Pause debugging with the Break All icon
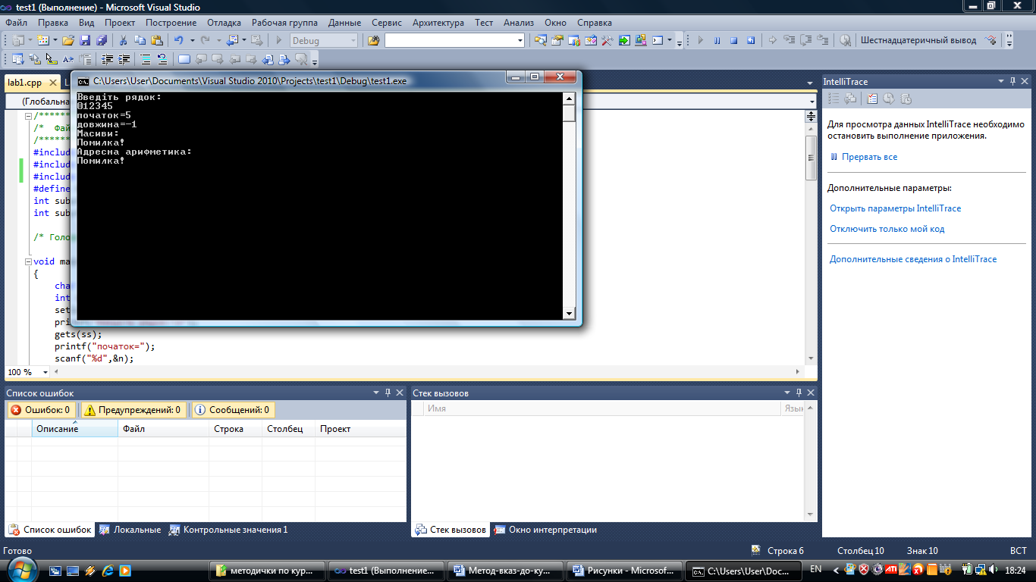This screenshot has width=1036, height=582. click(717, 40)
